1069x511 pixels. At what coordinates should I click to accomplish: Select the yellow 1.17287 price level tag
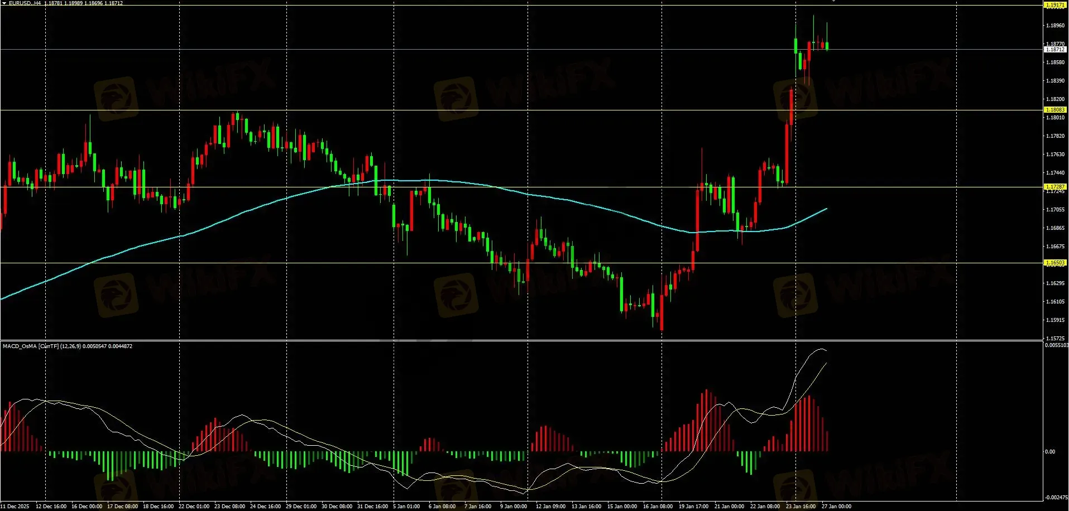pyautogui.click(x=1055, y=187)
